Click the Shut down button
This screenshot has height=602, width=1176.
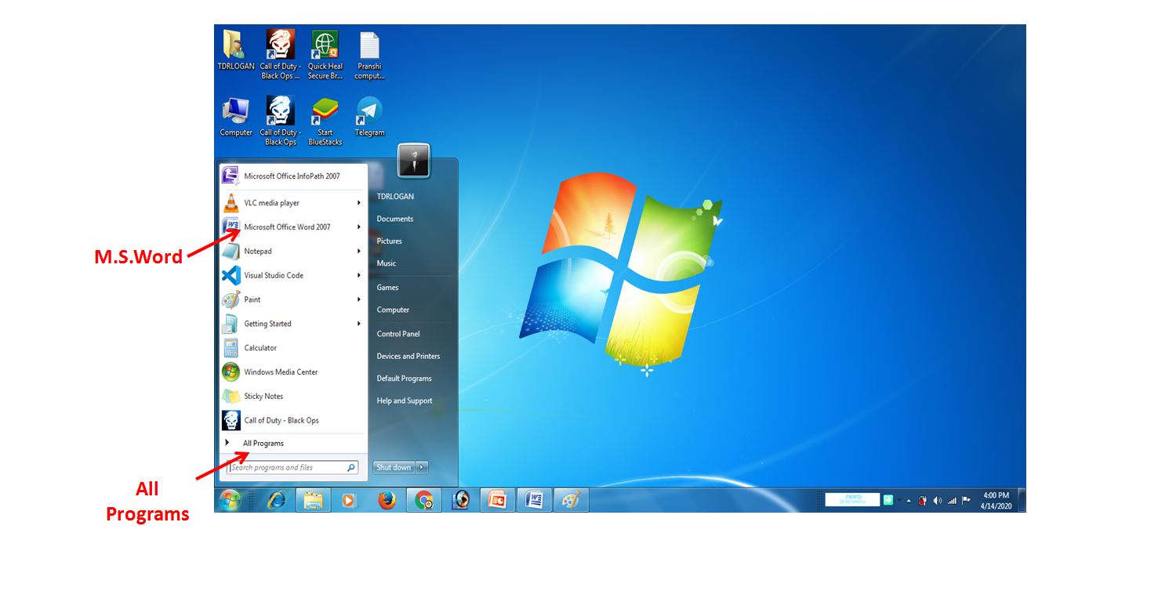click(x=394, y=467)
